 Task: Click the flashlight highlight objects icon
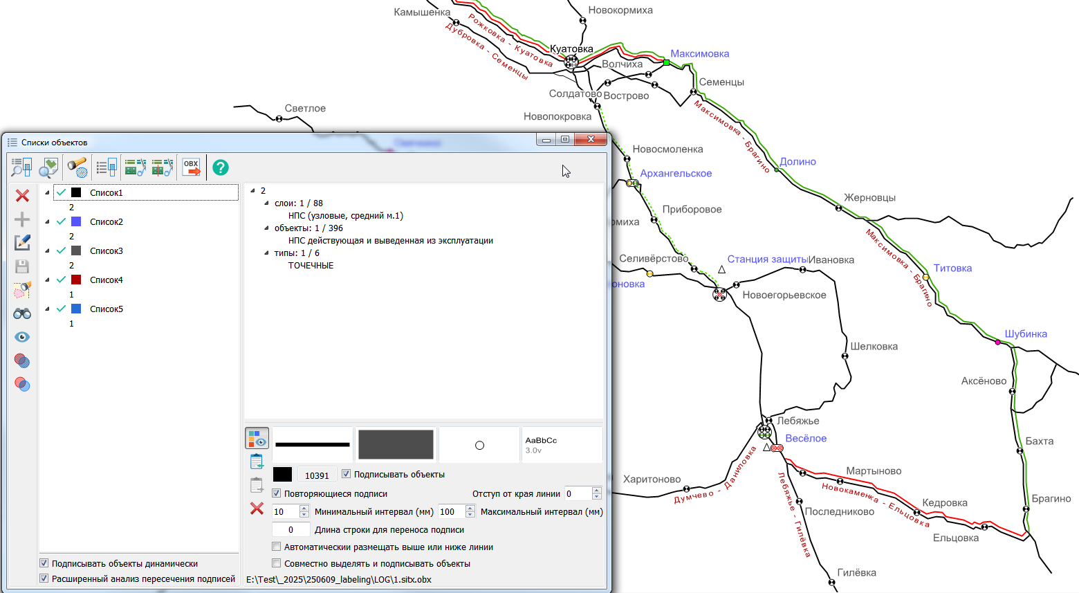point(77,167)
